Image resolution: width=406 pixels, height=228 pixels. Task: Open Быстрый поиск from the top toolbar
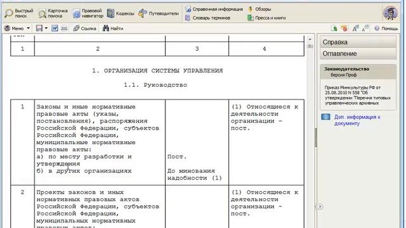tap(19, 13)
